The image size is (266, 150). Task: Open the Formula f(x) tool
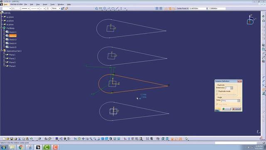pos(46,139)
